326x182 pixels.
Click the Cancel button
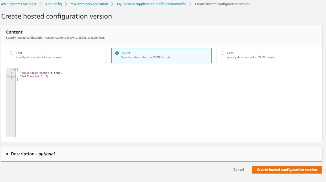[x=238, y=169]
